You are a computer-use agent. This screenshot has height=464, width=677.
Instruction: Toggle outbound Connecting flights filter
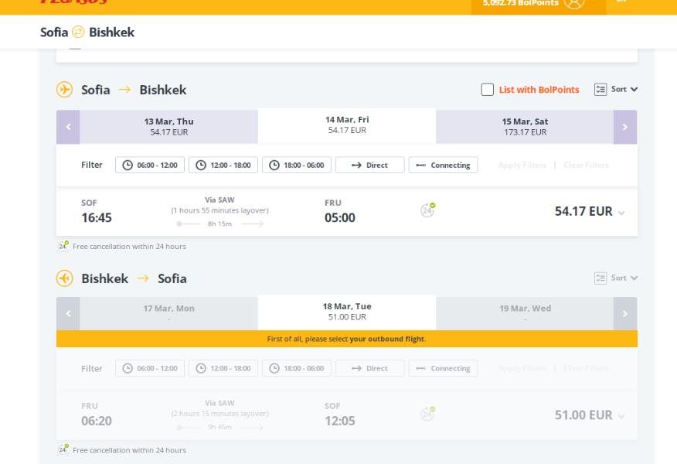443,165
